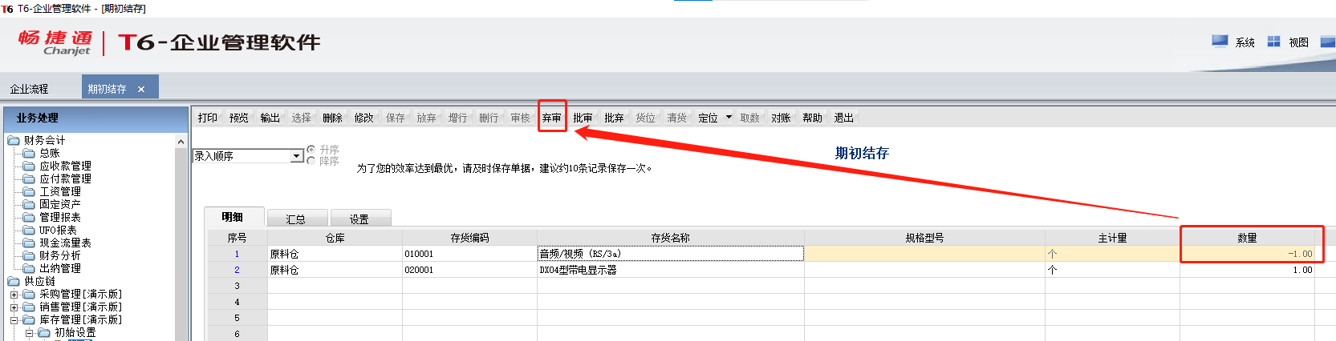Open 应付款管理 module
This screenshot has width=1336, height=341.
(66, 179)
